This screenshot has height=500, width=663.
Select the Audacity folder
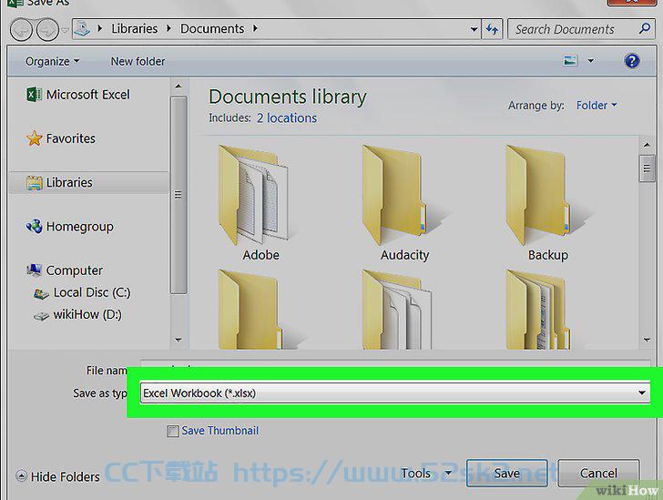coord(404,203)
